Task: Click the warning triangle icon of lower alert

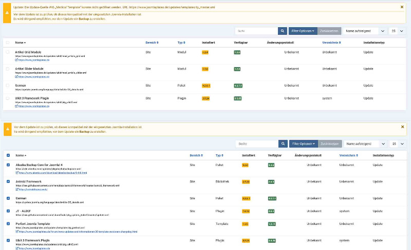Action: point(8,129)
